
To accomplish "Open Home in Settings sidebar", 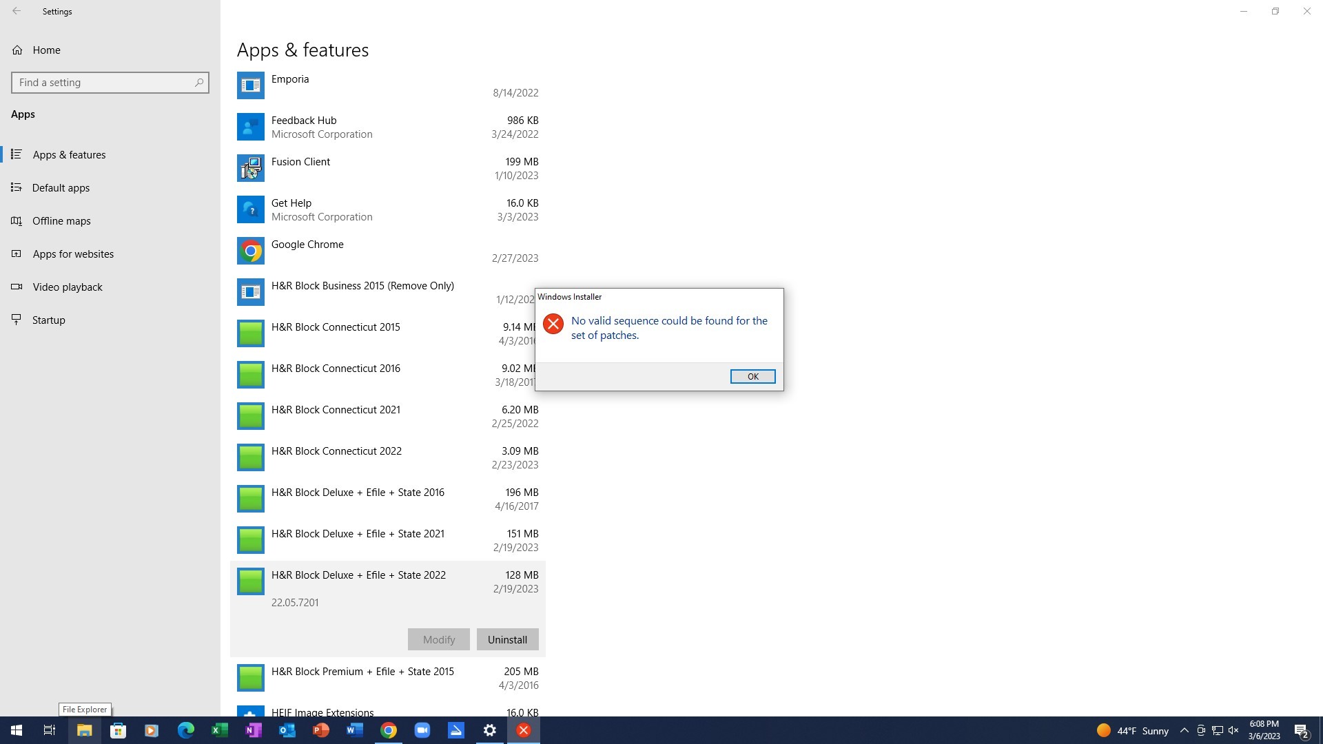I will coord(46,50).
